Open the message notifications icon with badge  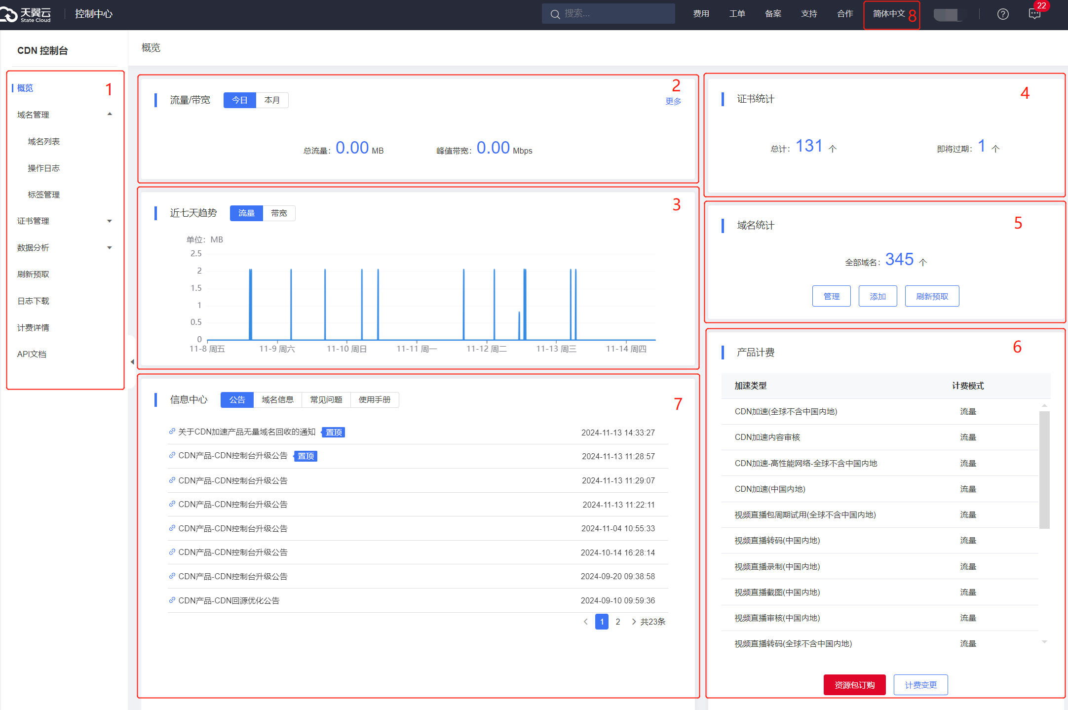tap(1034, 14)
